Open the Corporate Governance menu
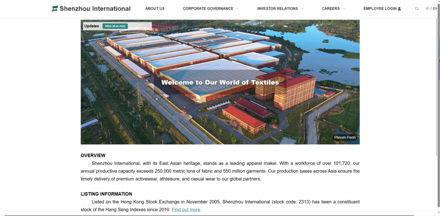 (x=208, y=9)
